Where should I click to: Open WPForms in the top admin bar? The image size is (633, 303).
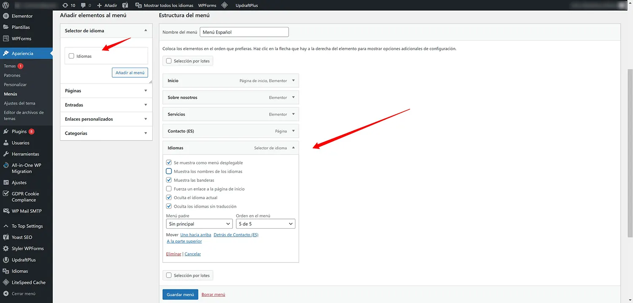[207, 5]
